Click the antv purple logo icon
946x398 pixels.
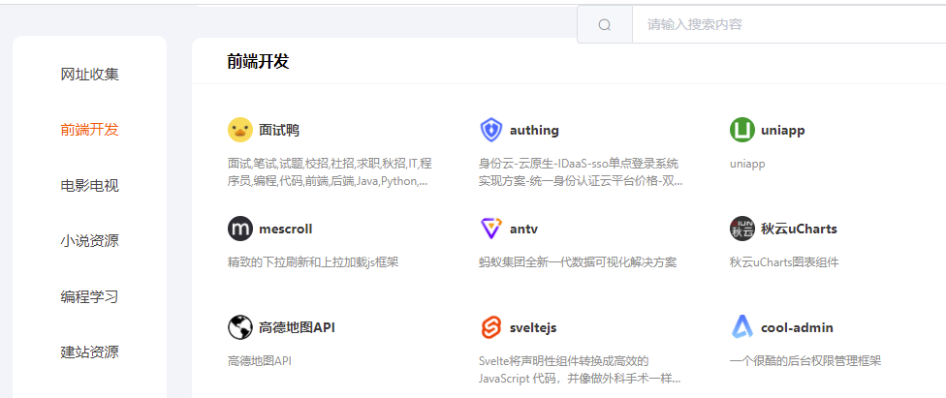(491, 229)
